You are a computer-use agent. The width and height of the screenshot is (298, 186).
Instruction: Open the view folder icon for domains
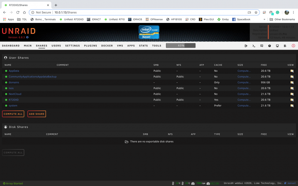(x=292, y=82)
